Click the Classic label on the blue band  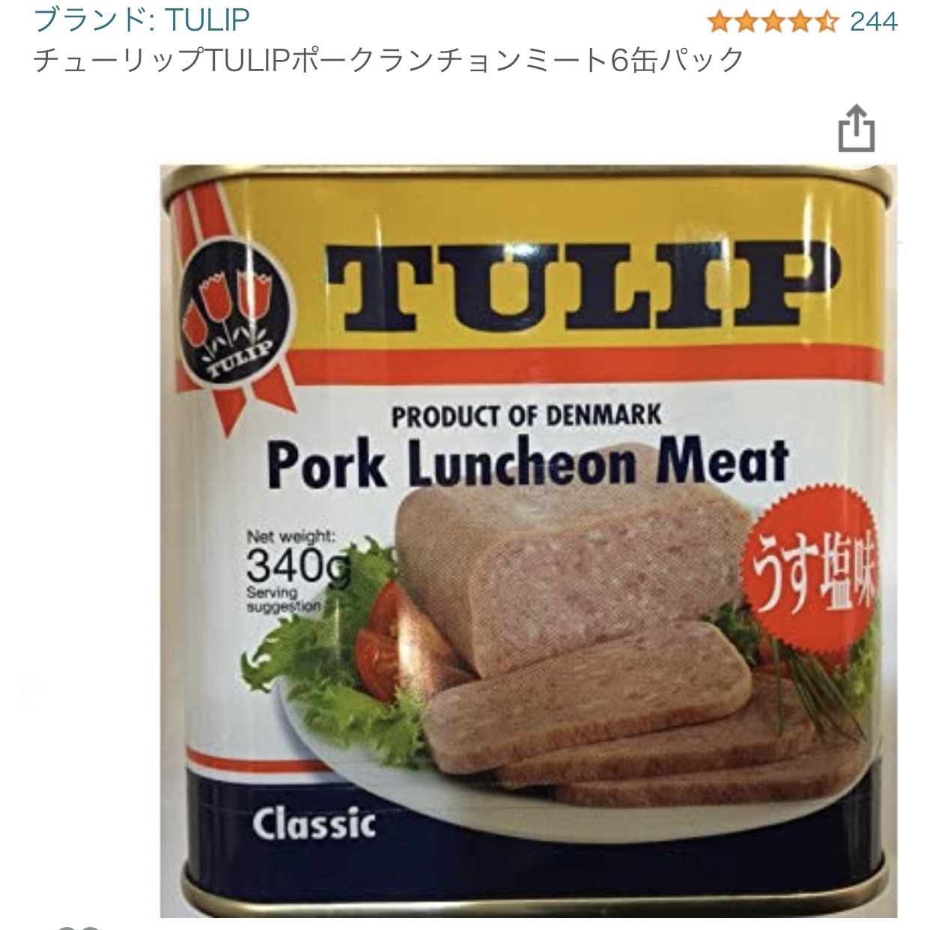click(314, 824)
